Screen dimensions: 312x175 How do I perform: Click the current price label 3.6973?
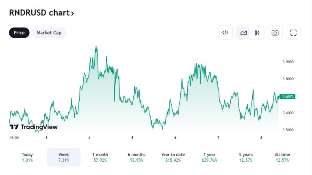tap(288, 96)
